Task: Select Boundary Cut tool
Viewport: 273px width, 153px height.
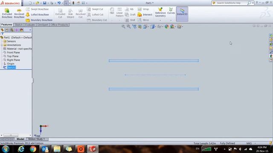Action: pos(97,20)
